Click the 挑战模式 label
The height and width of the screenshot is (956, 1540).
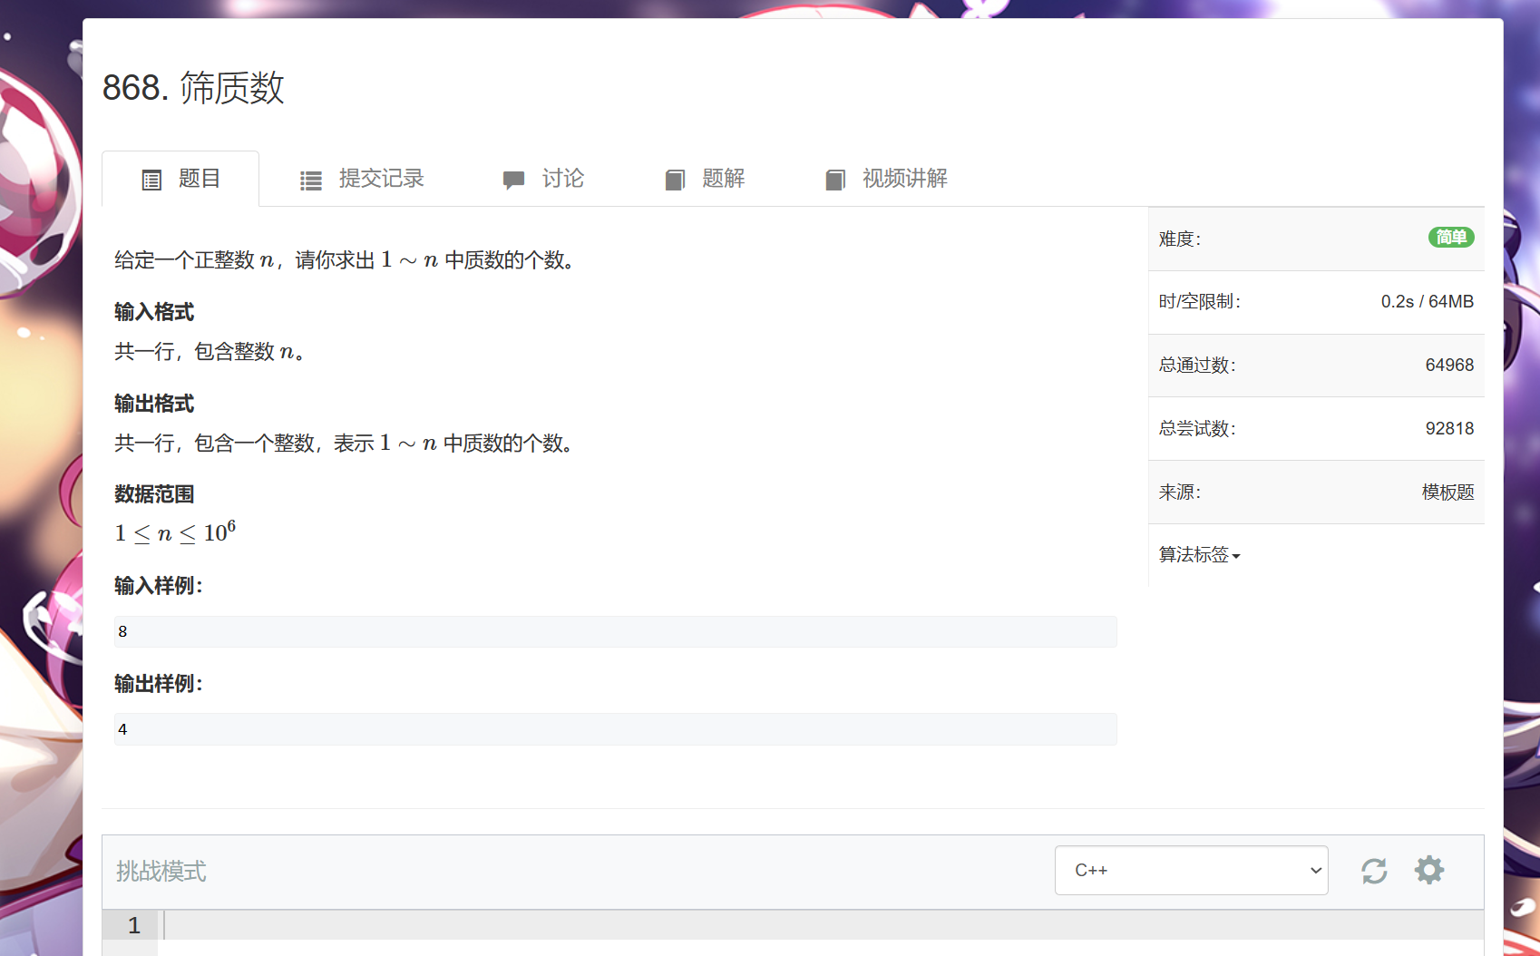tap(161, 872)
